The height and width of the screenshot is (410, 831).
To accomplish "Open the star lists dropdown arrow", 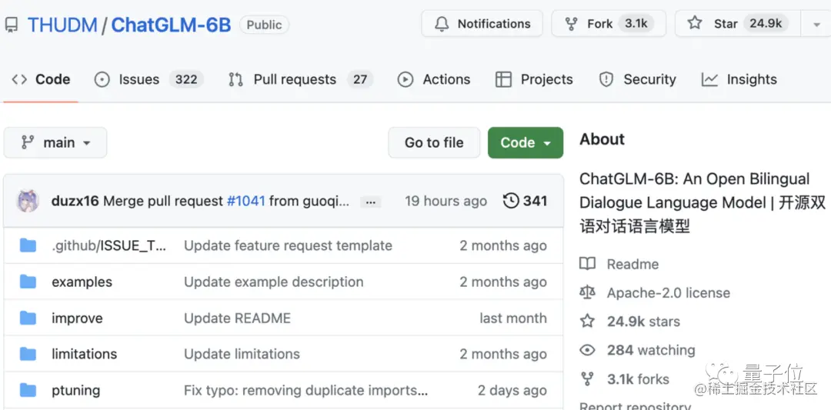I will click(816, 24).
